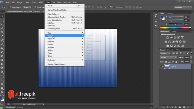Open the Layers panel options menu

[191, 50]
